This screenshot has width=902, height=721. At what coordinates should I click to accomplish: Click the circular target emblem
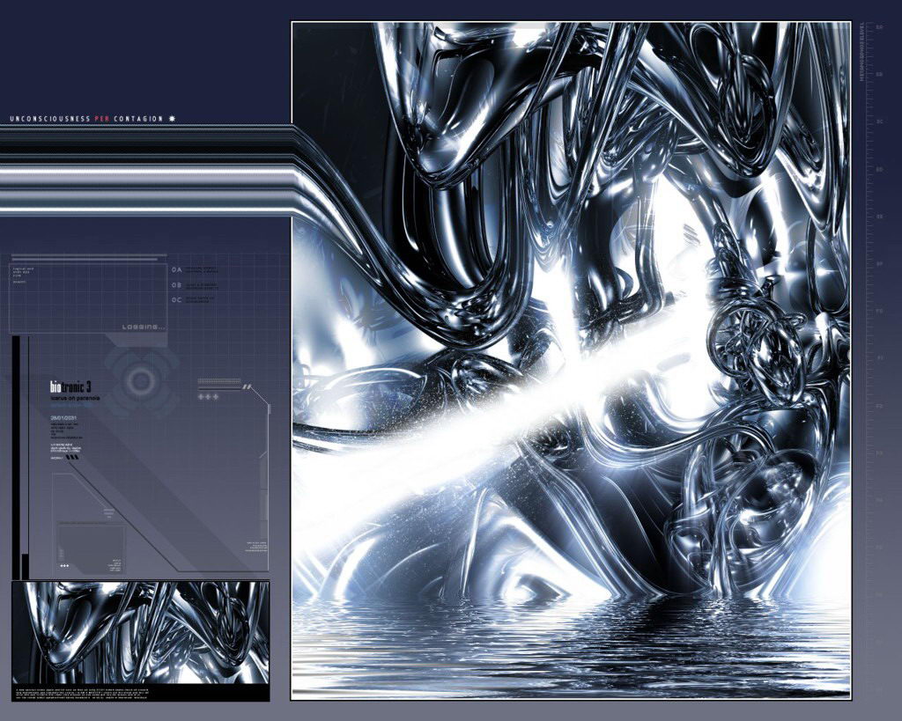(x=140, y=380)
